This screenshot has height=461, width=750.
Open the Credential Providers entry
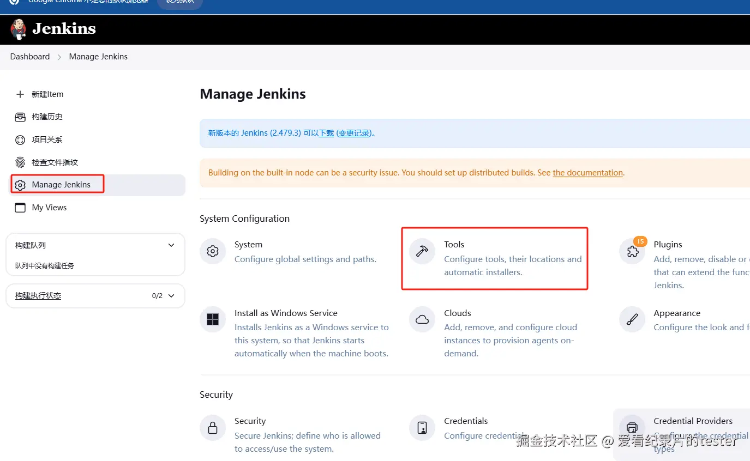tap(693, 421)
